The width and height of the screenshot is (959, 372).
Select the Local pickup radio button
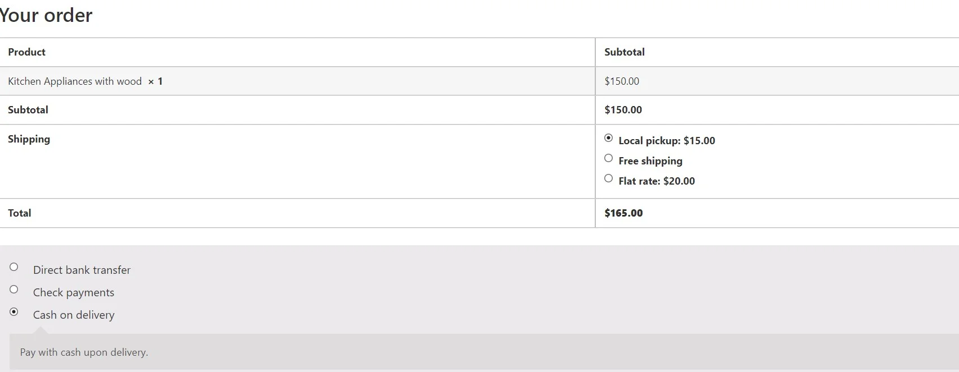pos(608,138)
